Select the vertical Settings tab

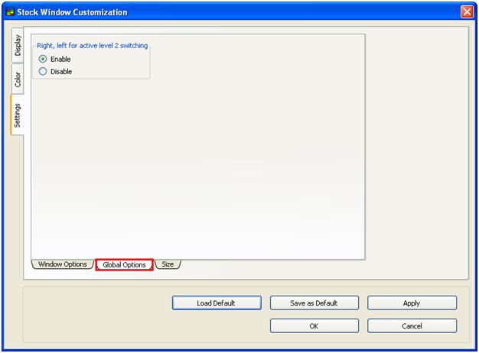point(18,115)
